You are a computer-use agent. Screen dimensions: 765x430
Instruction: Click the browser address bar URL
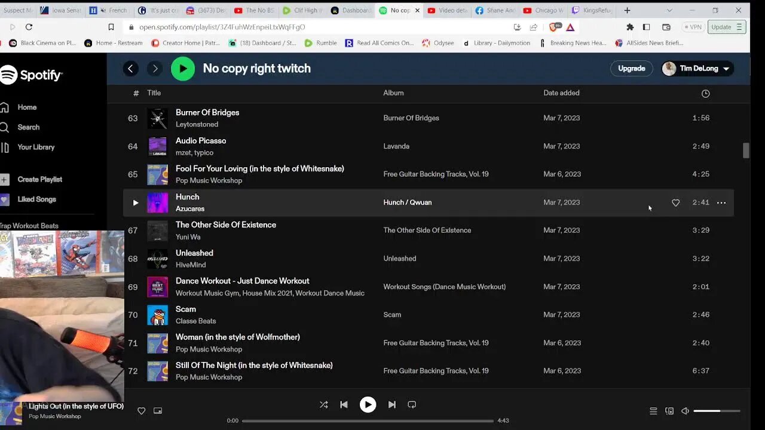point(222,27)
